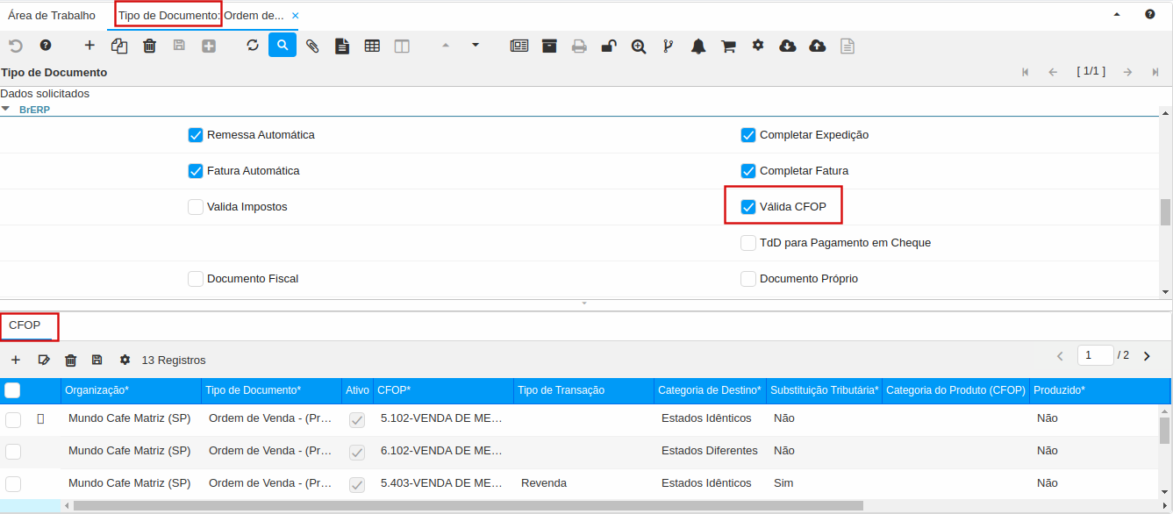
Task: Check the Documento Fiscal checkbox
Action: tap(196, 279)
